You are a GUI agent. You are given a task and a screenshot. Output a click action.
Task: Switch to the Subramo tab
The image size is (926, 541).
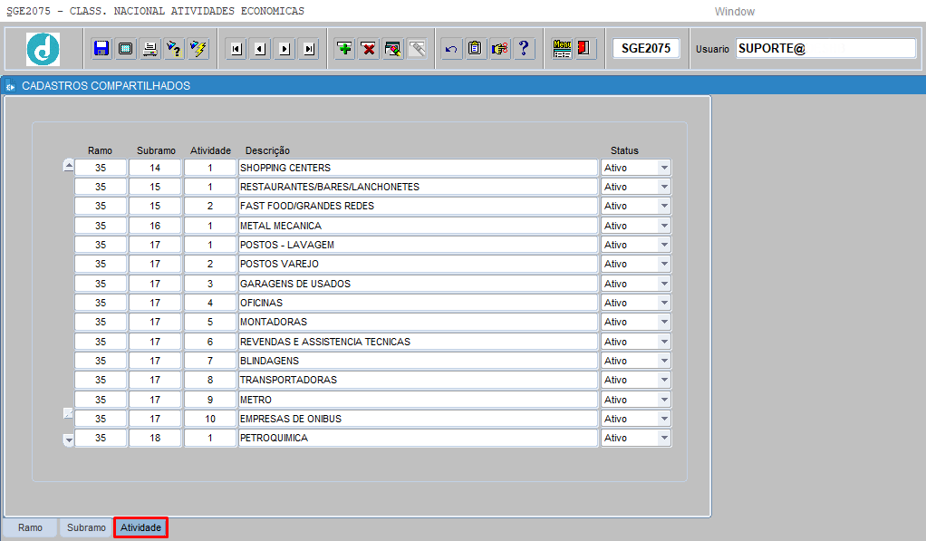coord(86,527)
